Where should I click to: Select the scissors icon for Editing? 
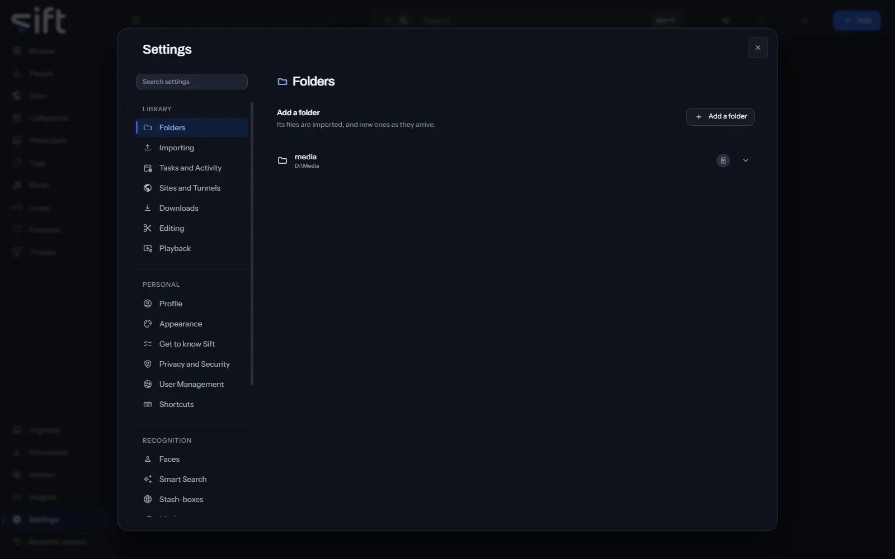point(148,228)
